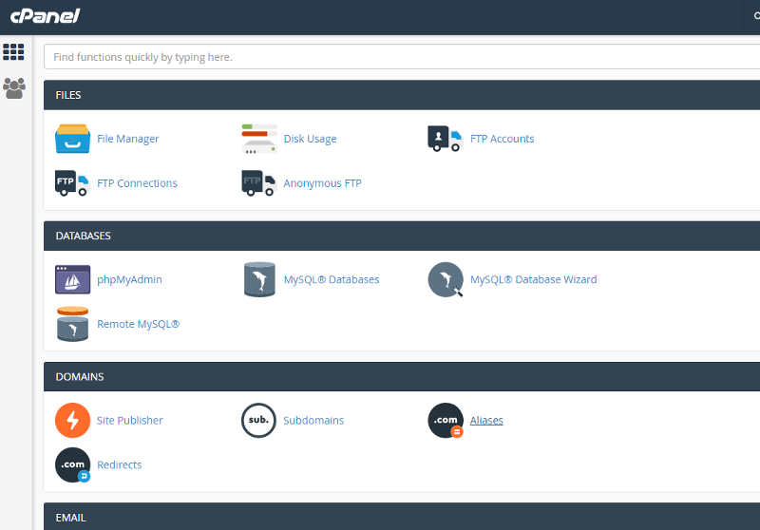Collapse the EMAIL section header
This screenshot has height=530, width=760.
click(402, 517)
